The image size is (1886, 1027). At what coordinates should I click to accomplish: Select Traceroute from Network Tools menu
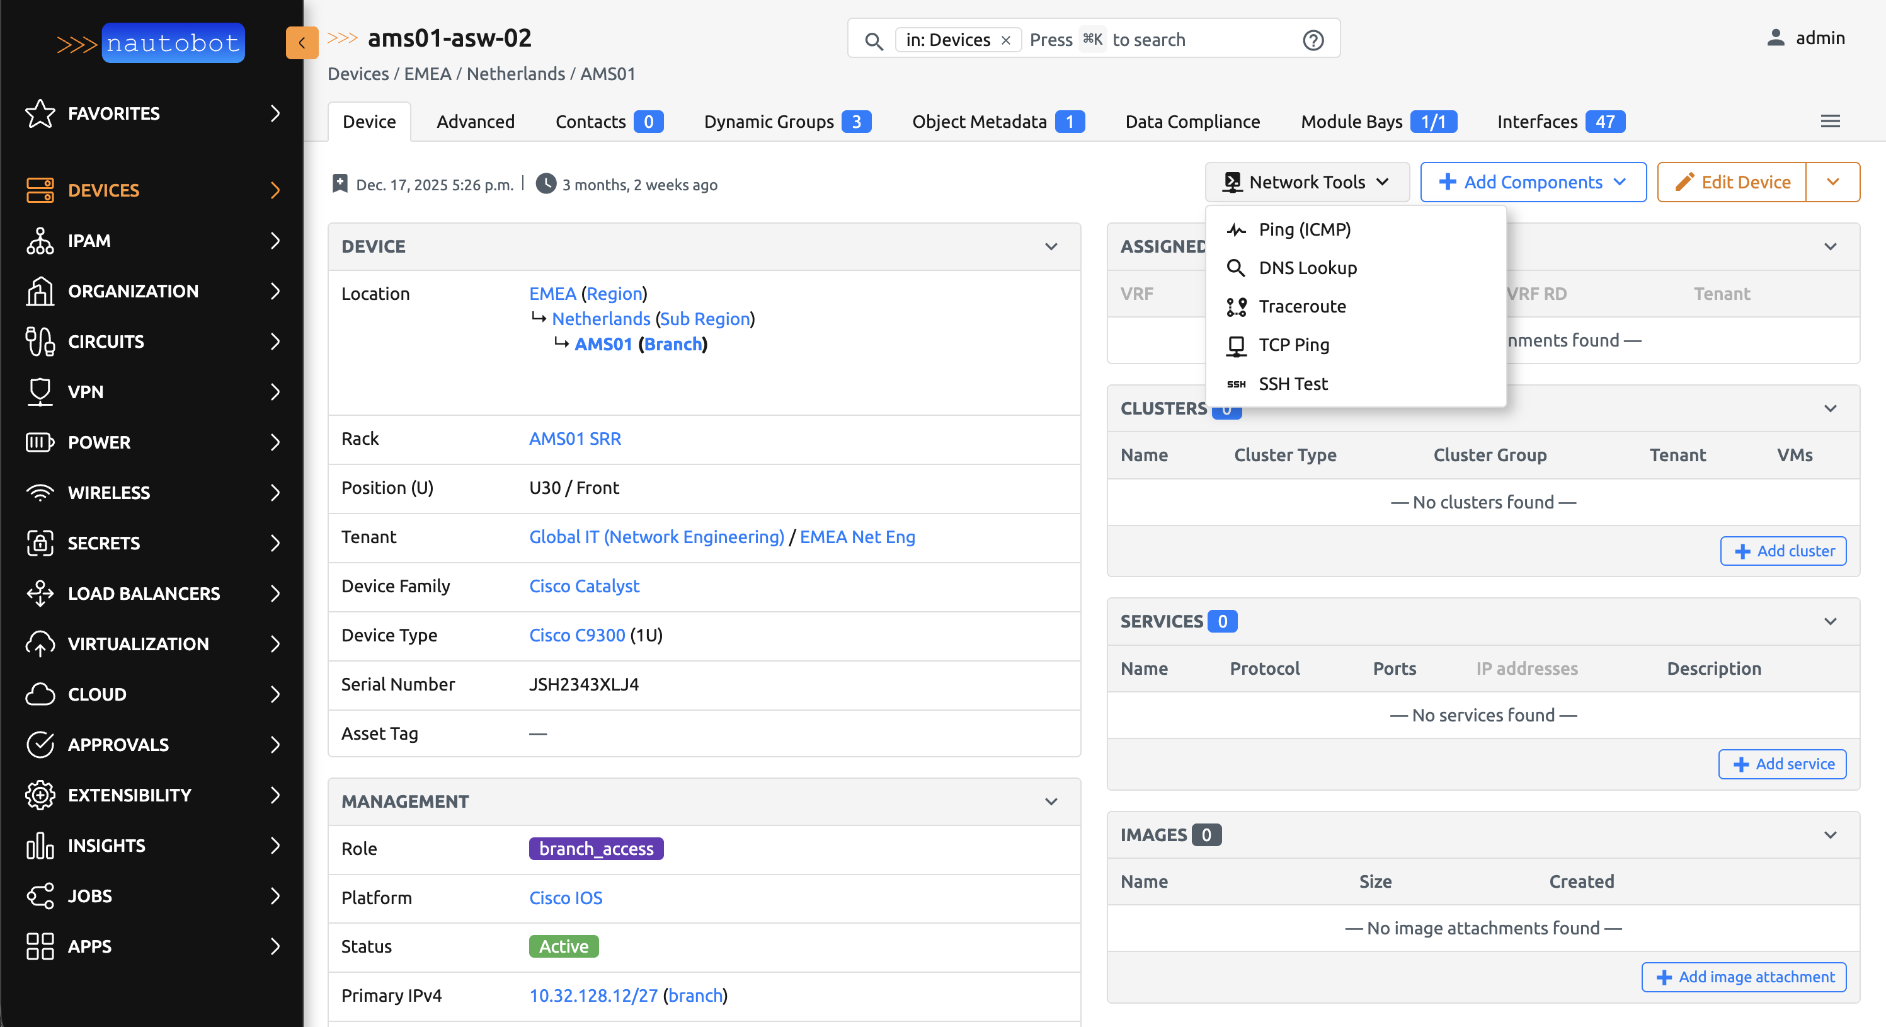(x=1302, y=306)
